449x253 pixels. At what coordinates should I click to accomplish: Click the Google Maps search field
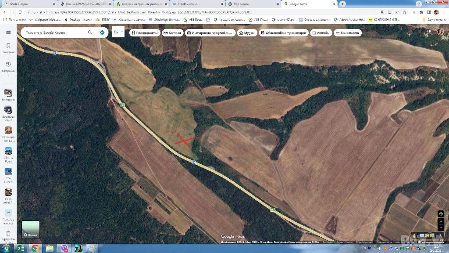[x=55, y=33]
